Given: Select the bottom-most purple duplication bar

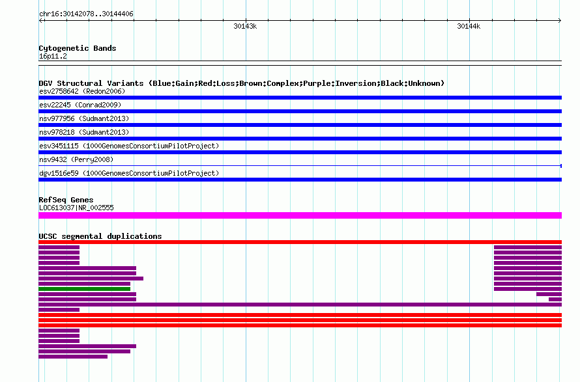Looking at the screenshot, I should [73, 357].
